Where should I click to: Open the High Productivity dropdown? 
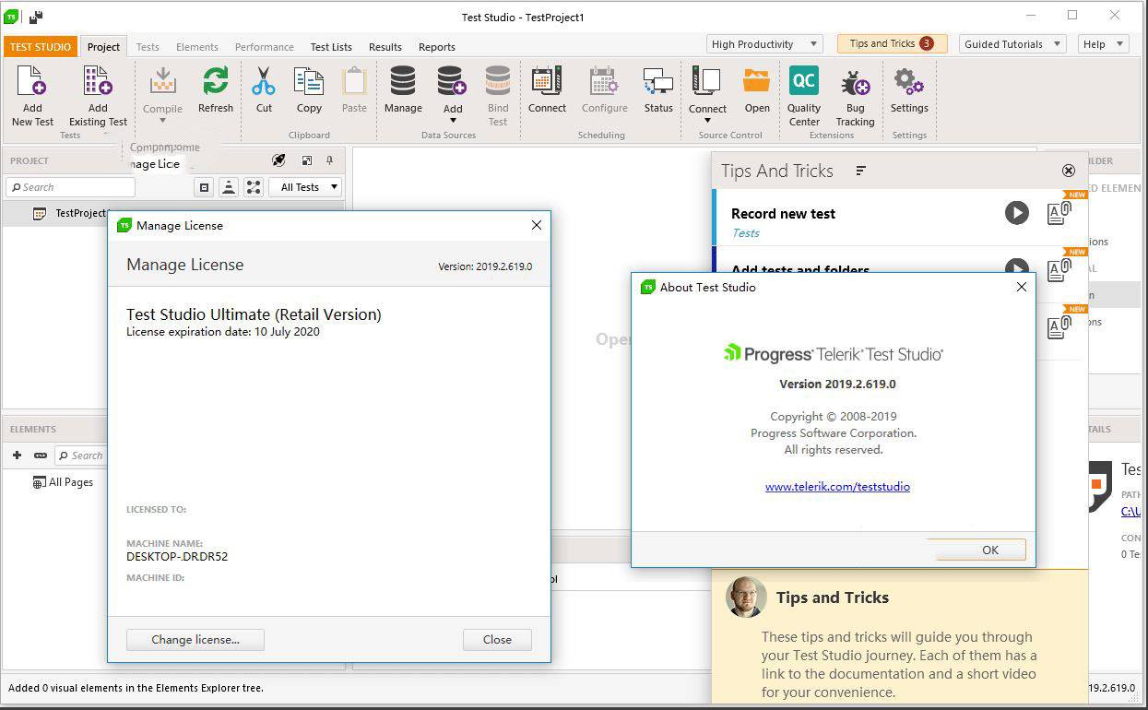(x=764, y=44)
